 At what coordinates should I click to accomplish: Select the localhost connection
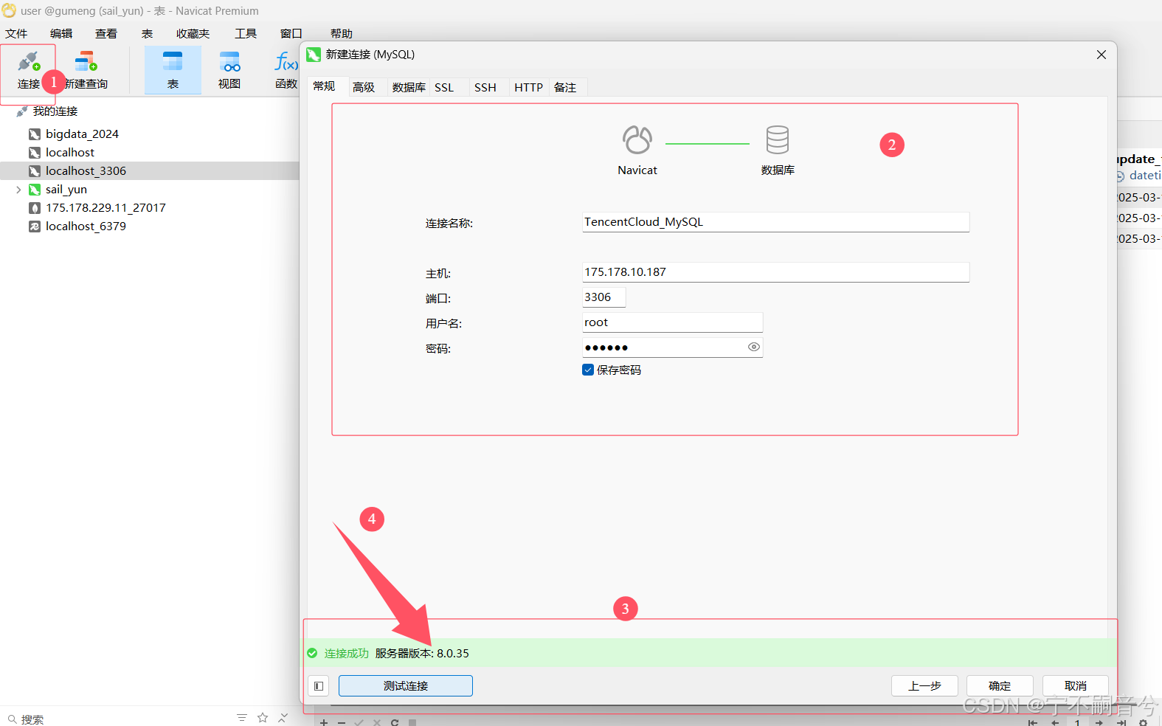tap(70, 153)
